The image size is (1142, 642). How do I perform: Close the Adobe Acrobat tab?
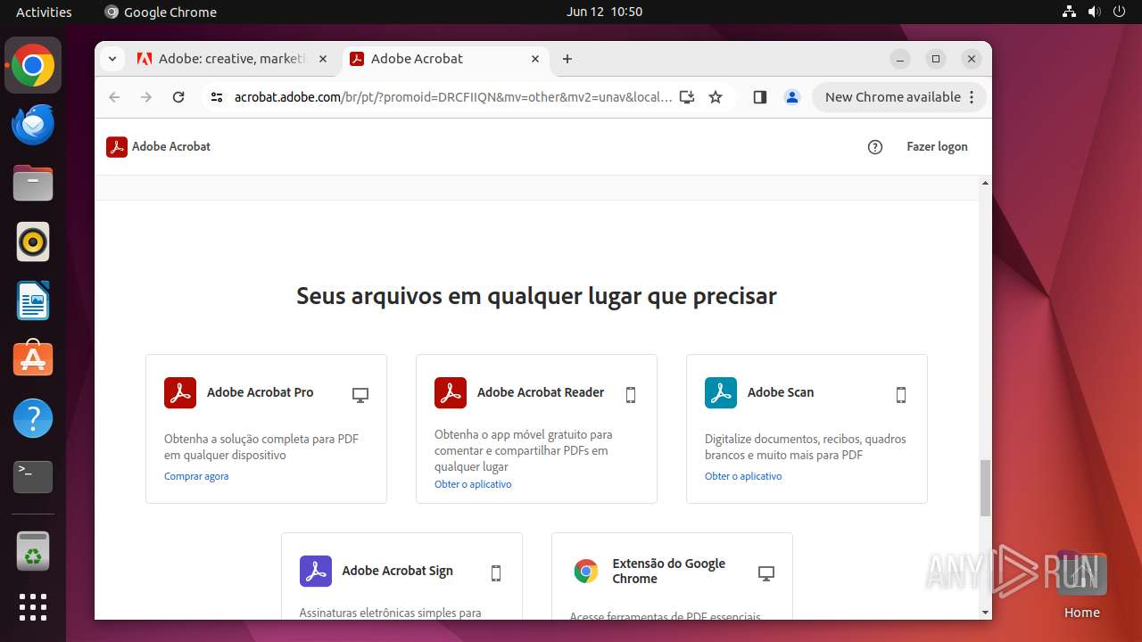click(535, 59)
